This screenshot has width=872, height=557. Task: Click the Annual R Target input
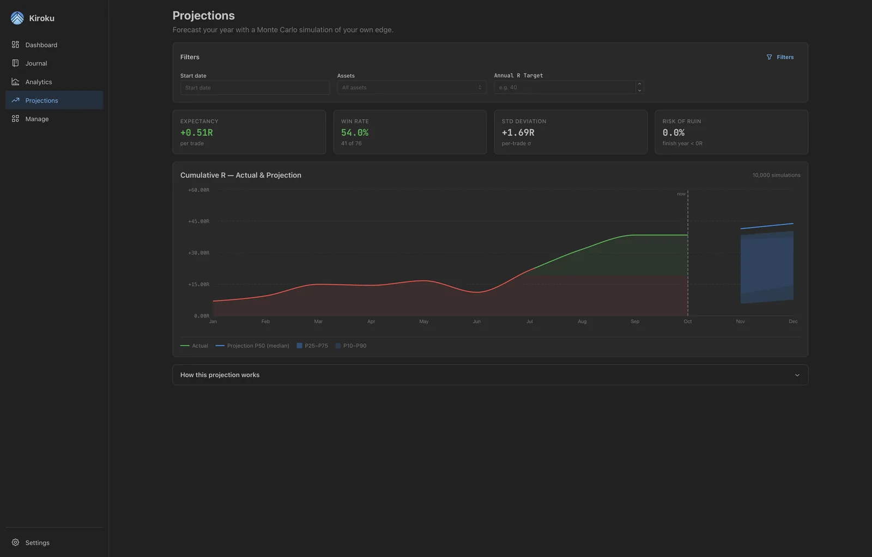point(565,88)
